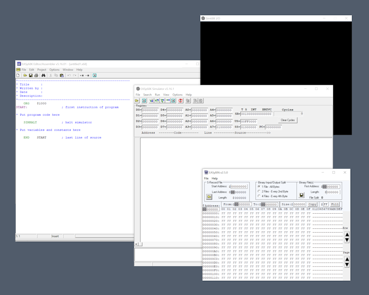Open Run menu in EASy68K Simulator
The image size is (369, 295).
[x=158, y=95]
